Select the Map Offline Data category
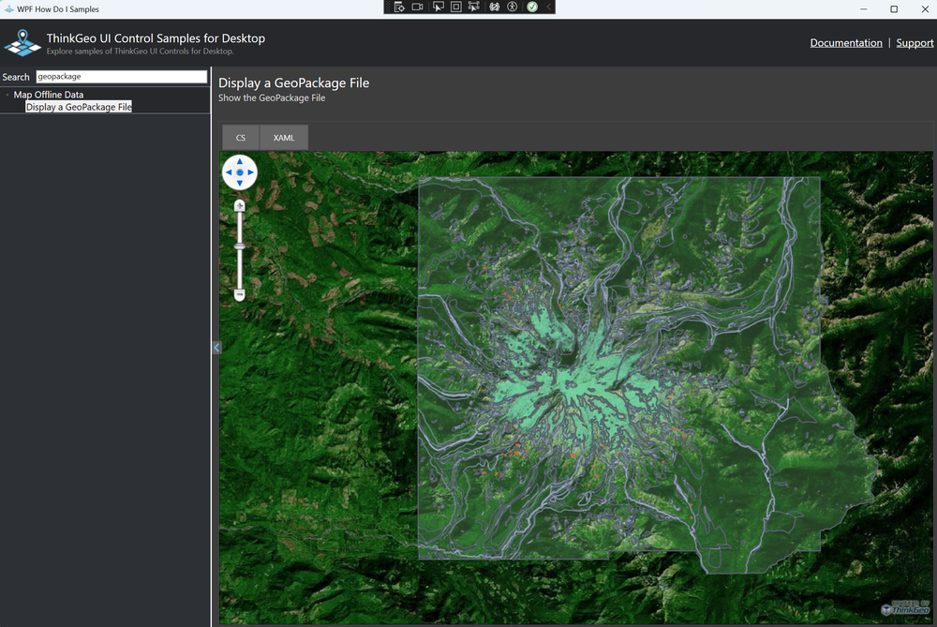 coord(49,95)
